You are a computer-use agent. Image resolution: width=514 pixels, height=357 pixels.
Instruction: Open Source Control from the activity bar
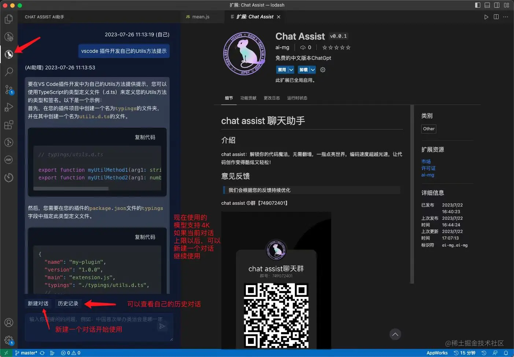tap(9, 90)
